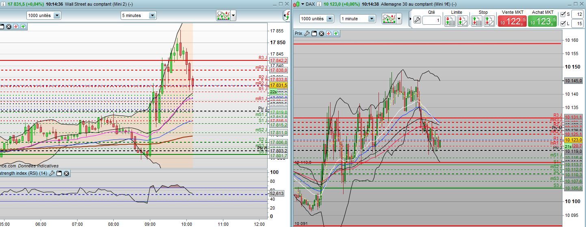Open the DAX 1000 unités dropdown
Image resolution: width=586 pixels, height=227 pixels.
click(316, 19)
